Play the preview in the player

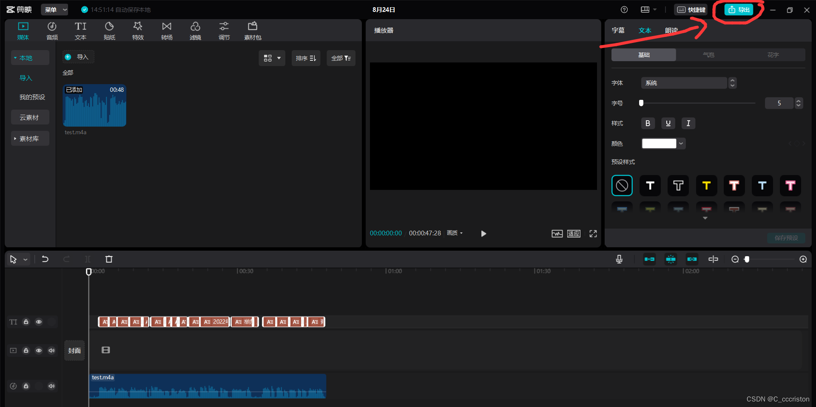tap(483, 234)
